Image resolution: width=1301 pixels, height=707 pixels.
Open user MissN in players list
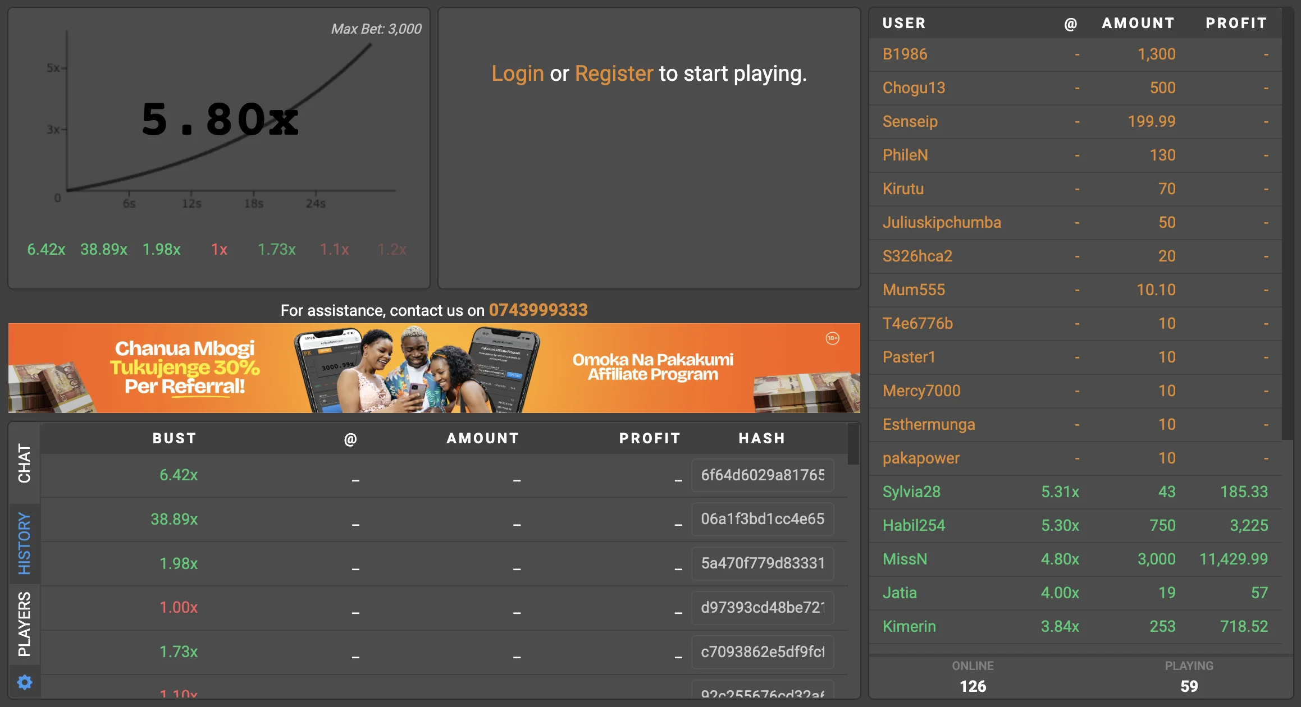click(905, 559)
